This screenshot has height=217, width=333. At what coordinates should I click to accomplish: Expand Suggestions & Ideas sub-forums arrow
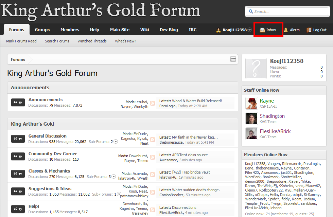click(119, 194)
